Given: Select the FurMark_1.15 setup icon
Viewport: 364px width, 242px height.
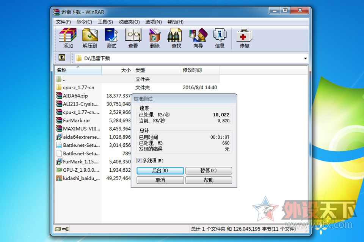Looking at the screenshot, I should [x=59, y=161].
